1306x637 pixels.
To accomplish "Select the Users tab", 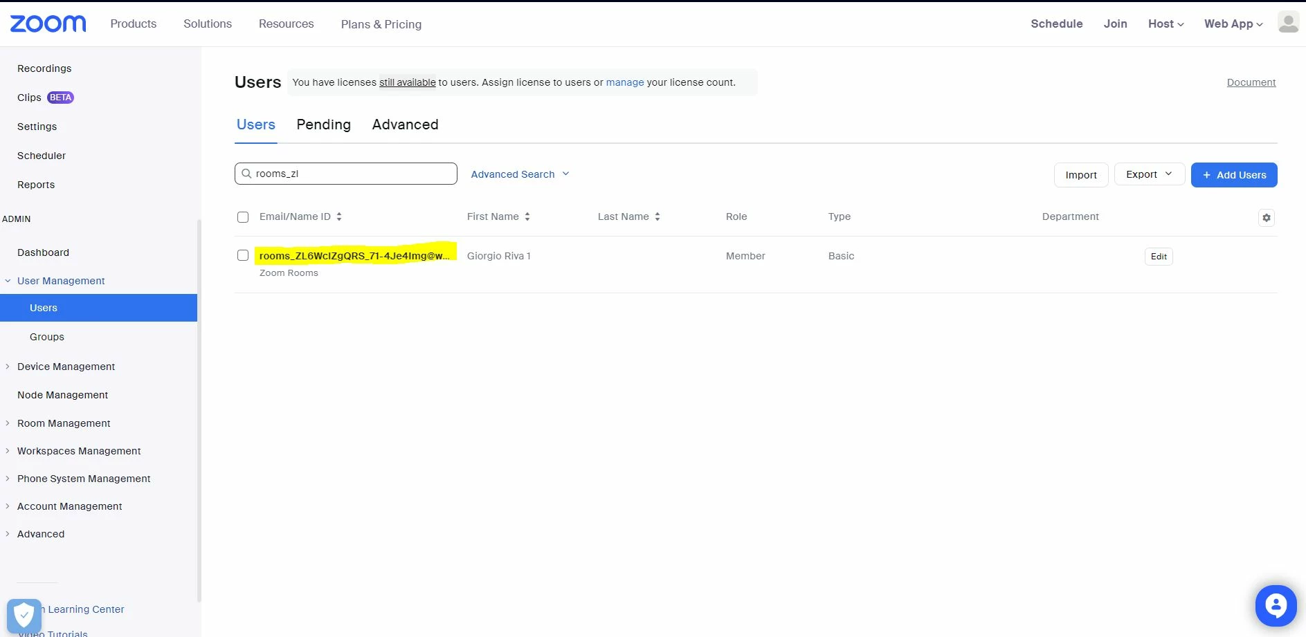I will pos(256,124).
